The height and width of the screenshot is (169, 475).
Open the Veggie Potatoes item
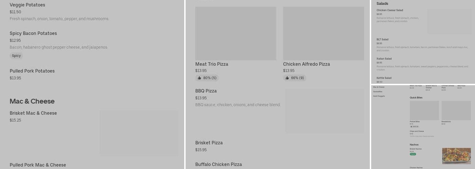pyautogui.click(x=27, y=5)
